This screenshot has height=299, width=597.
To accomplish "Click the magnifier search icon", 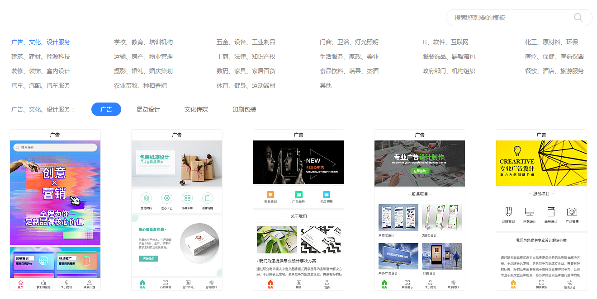I will point(578,18).
